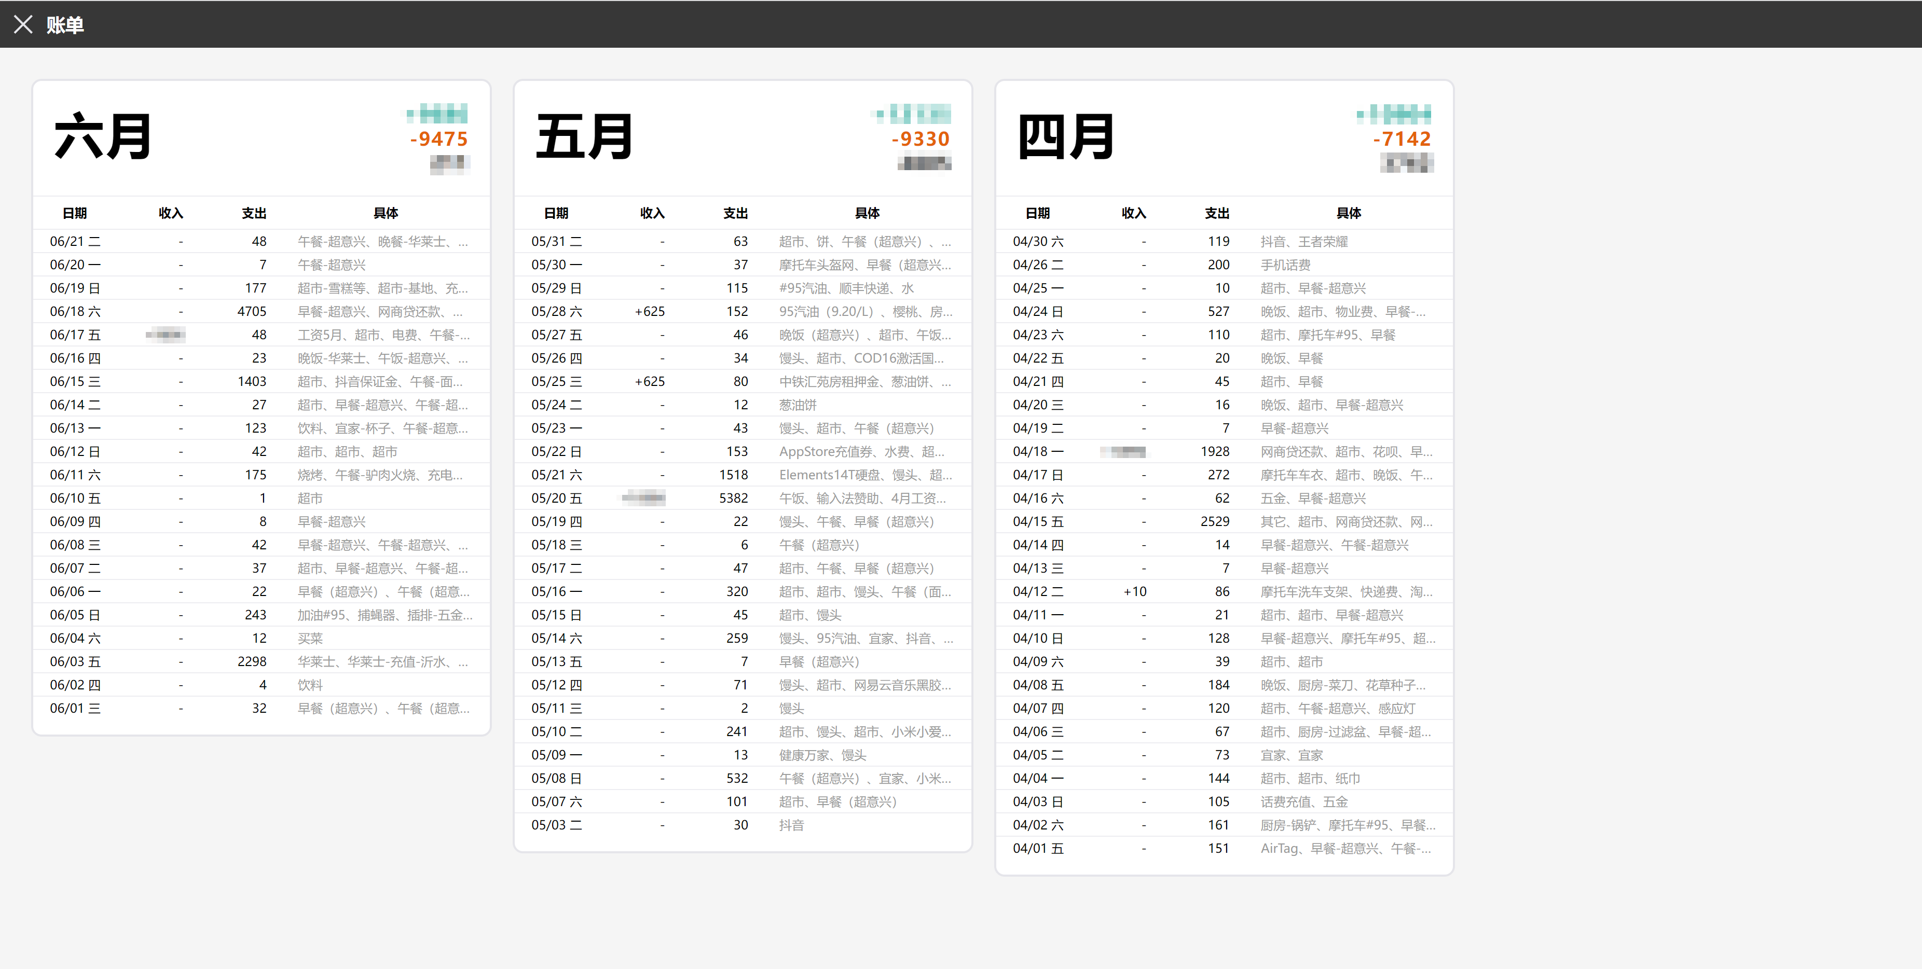1922x969 pixels.
Task: Click May total expense -9330
Action: [921, 140]
